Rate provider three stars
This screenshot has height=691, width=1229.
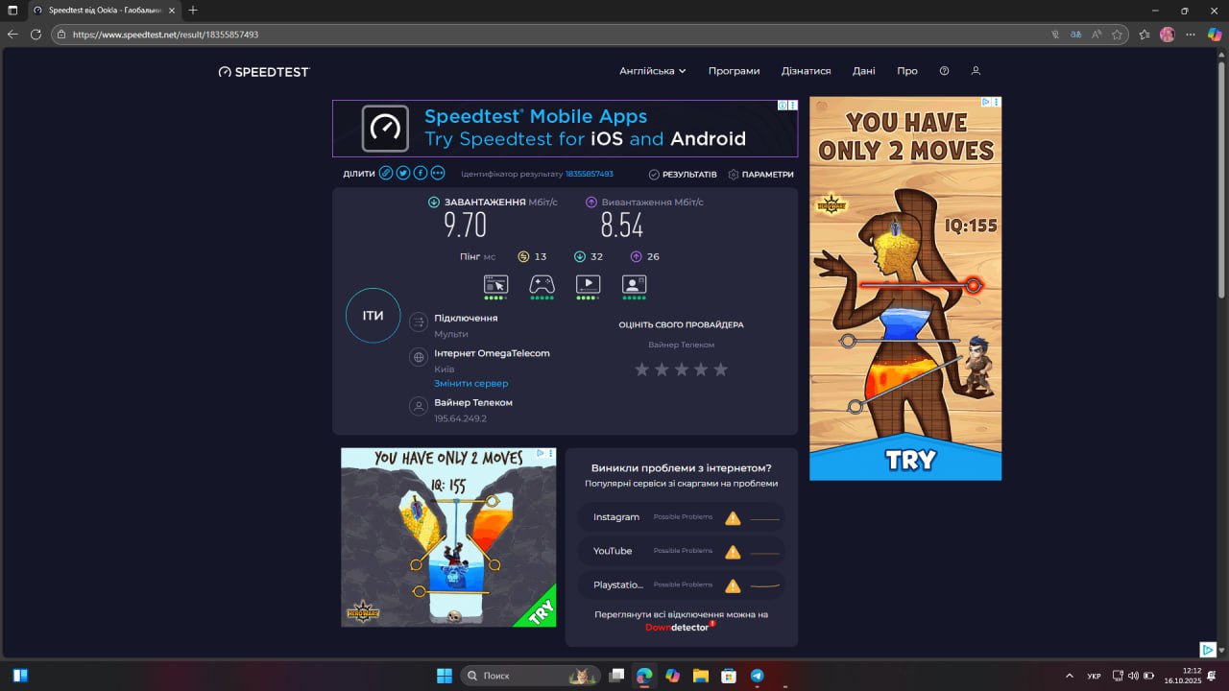(x=682, y=369)
